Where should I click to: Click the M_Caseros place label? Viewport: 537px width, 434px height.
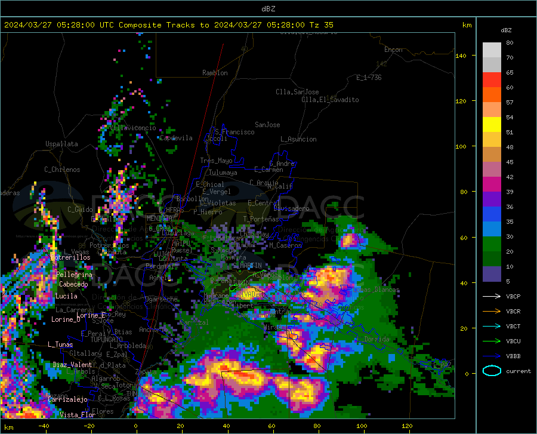[x=285, y=245]
